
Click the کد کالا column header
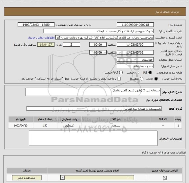(163, 119)
